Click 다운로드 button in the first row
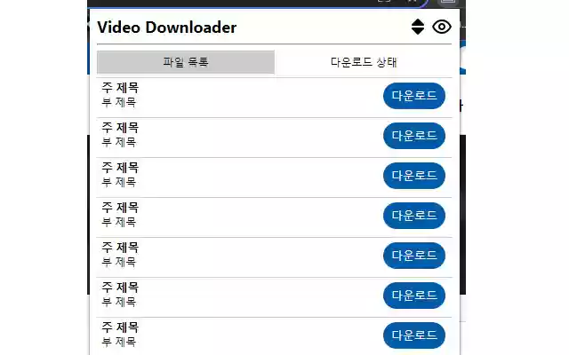Screen dimensions: 569x355 [x=414, y=96]
